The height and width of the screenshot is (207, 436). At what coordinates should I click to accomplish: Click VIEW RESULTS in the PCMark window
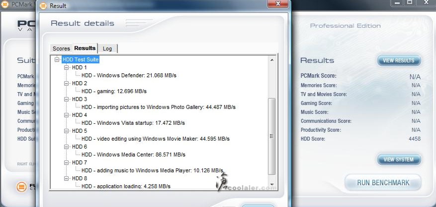click(x=399, y=60)
